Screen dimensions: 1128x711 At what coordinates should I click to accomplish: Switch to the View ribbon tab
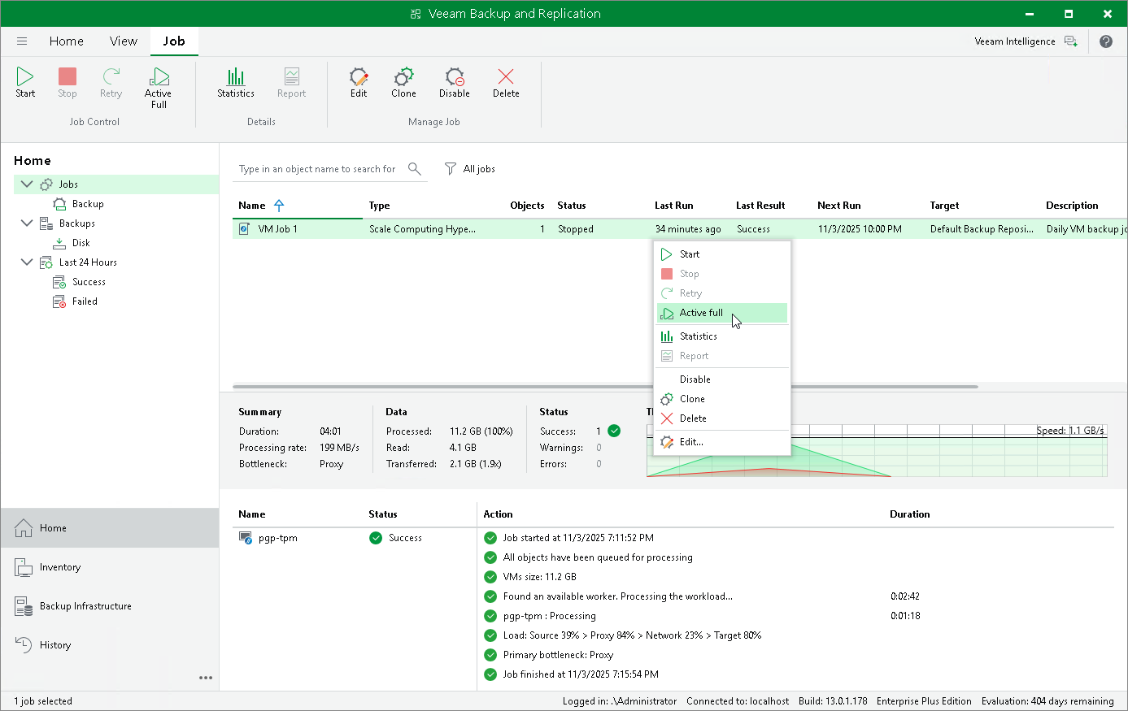pos(124,41)
